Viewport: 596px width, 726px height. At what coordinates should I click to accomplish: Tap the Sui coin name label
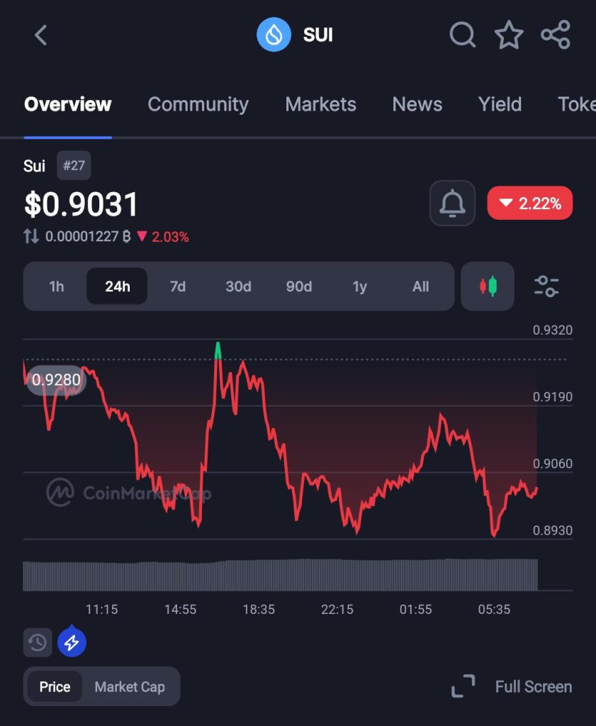point(34,165)
